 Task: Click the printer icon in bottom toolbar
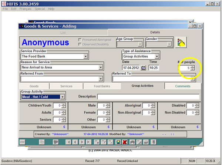146,142
